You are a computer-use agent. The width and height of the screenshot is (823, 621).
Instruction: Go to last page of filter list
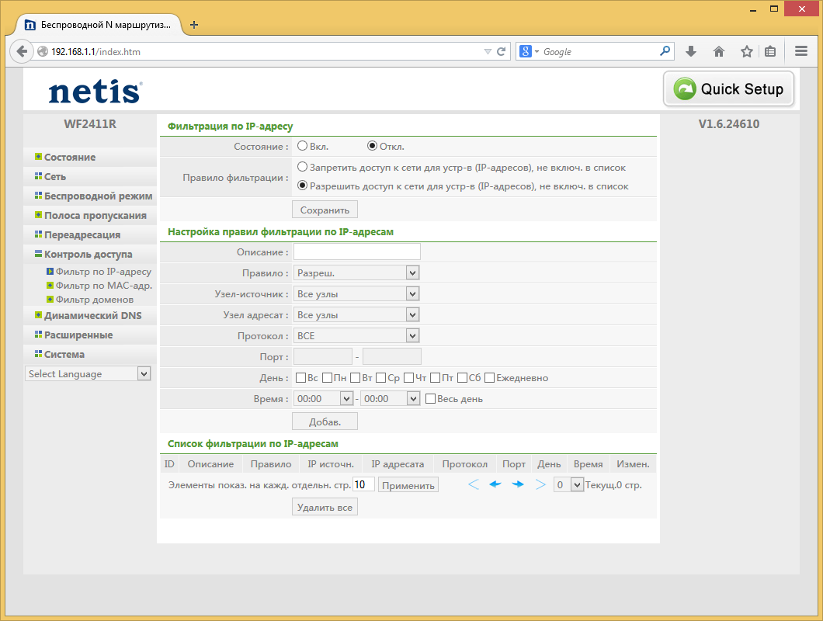tap(540, 484)
